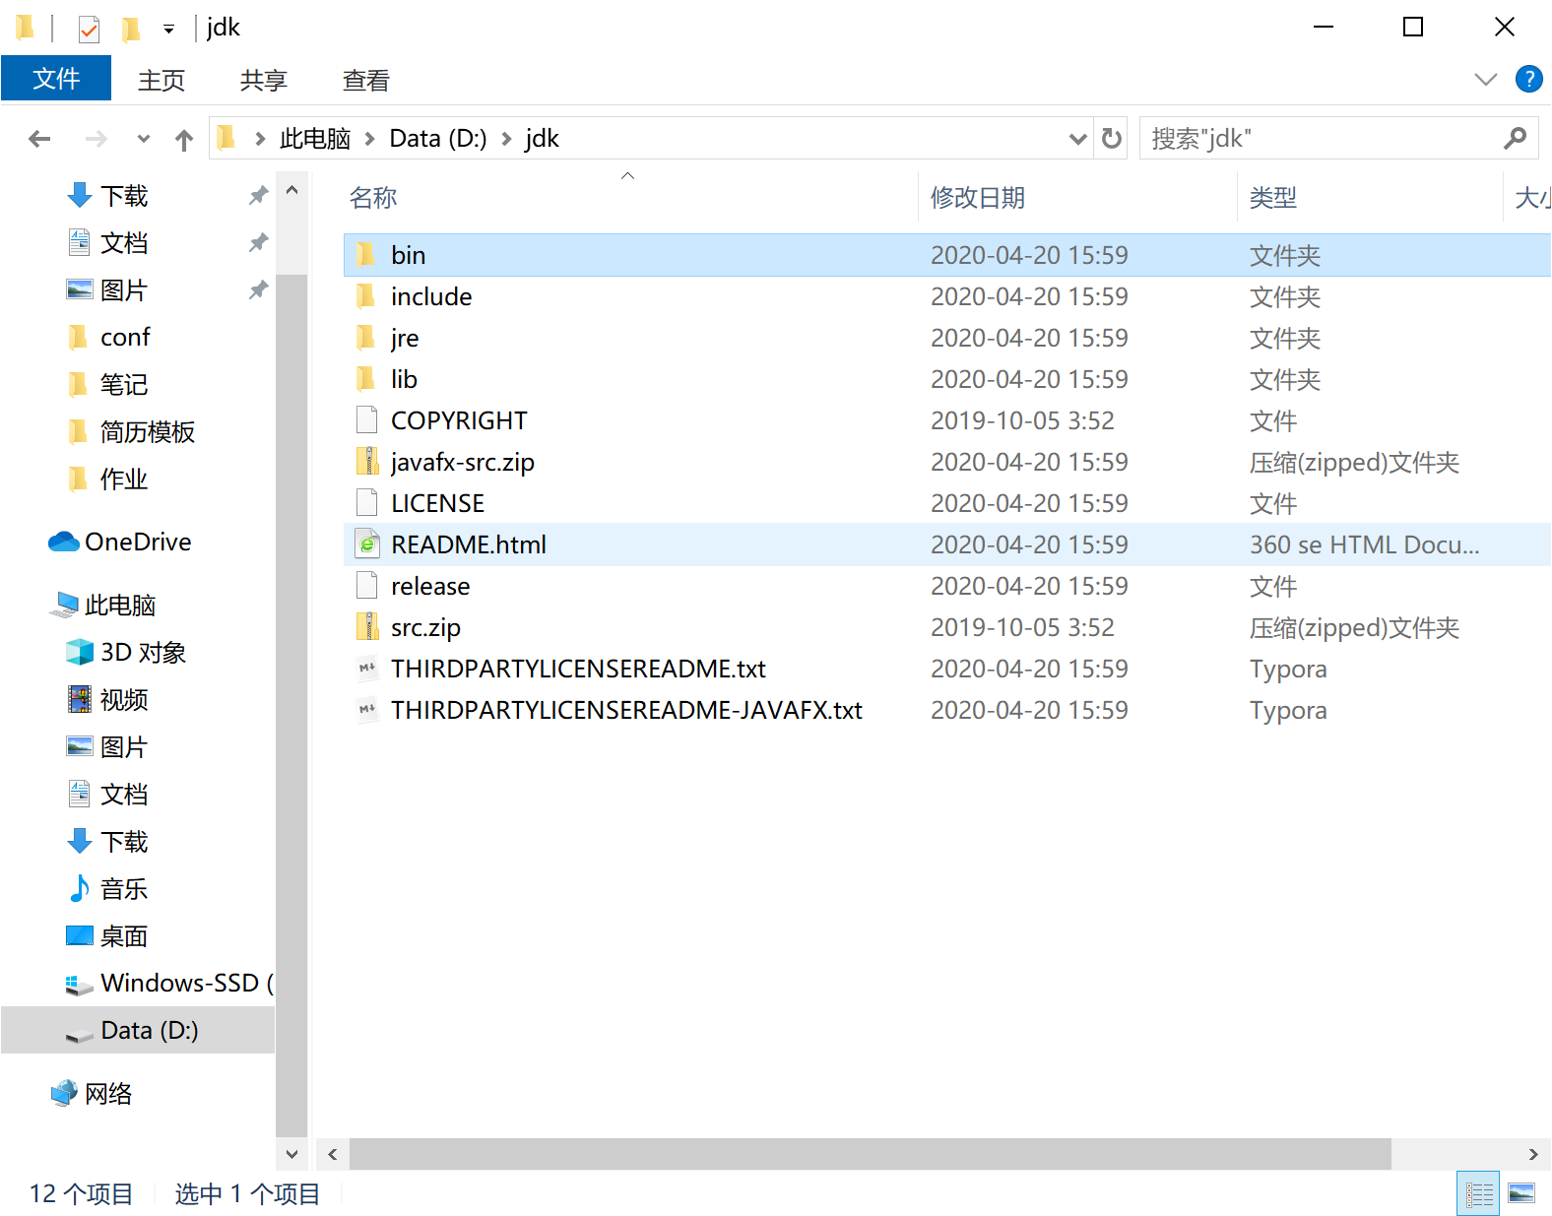The image size is (1552, 1216).
Task: Open 3D 对象 in the navigation pane
Action: pos(144,653)
